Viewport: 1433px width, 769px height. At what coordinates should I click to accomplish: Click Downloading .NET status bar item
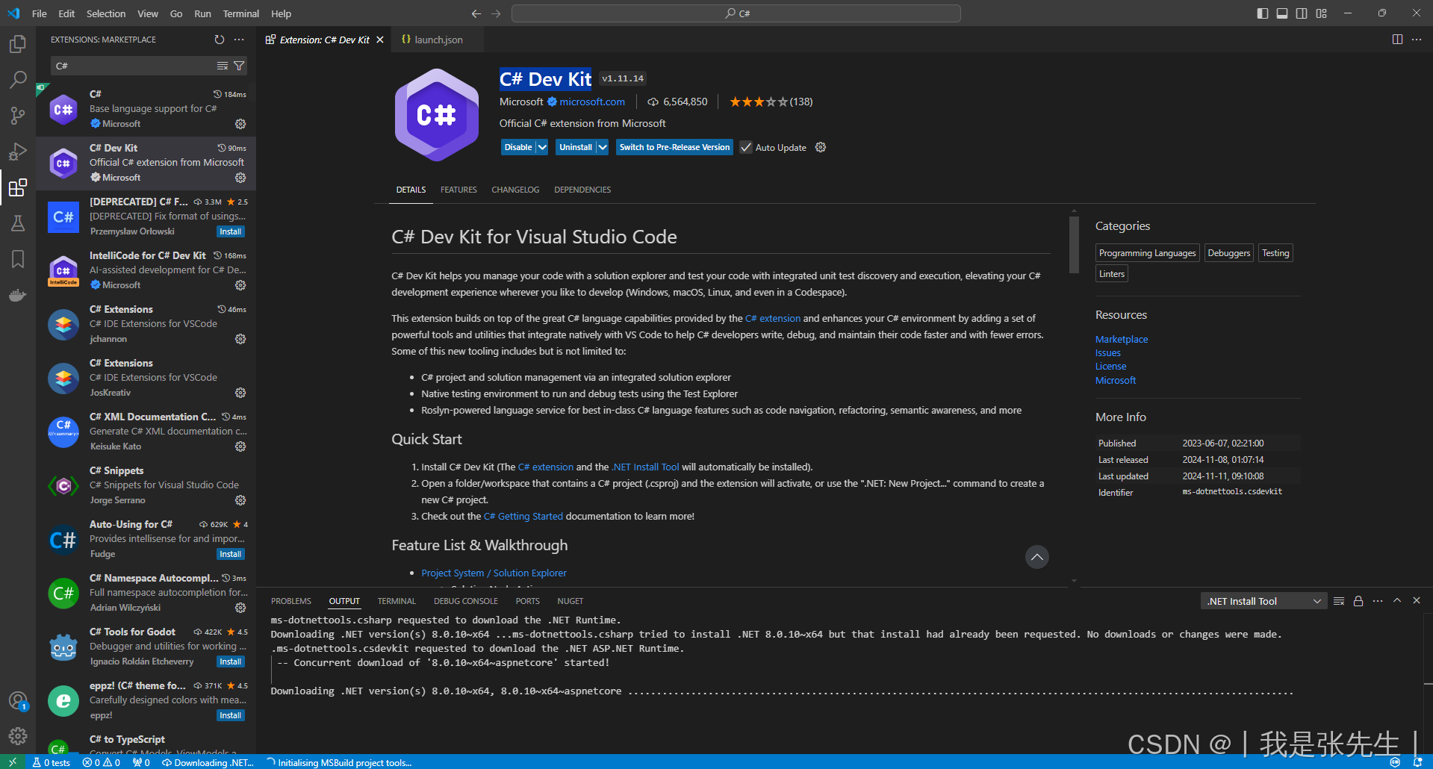(208, 762)
